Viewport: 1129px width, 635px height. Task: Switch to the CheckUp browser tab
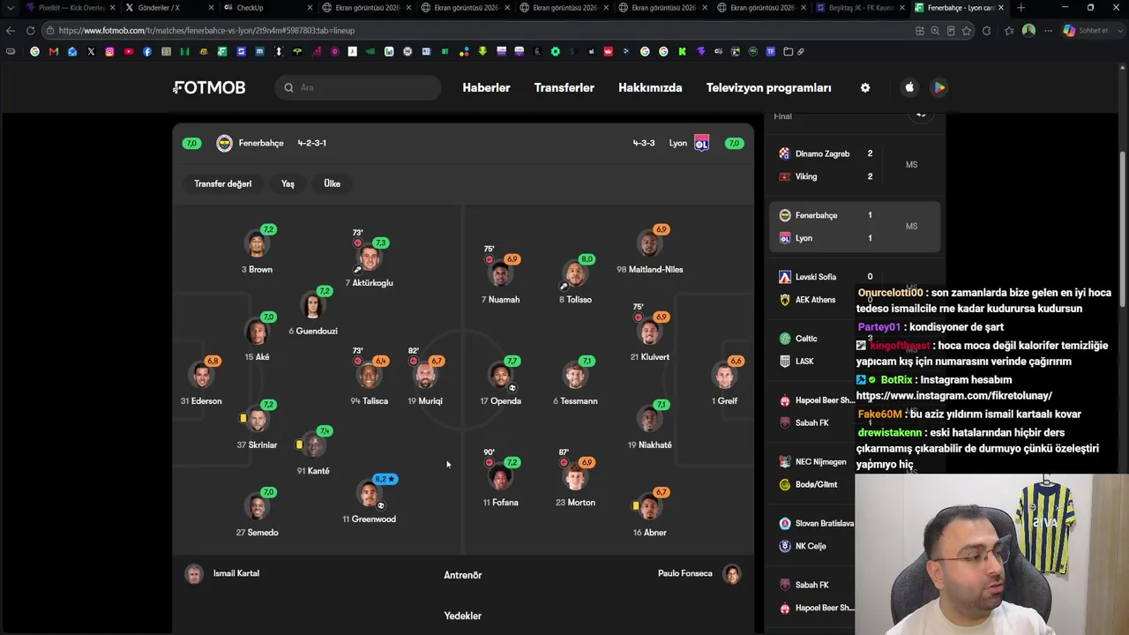pos(266,8)
